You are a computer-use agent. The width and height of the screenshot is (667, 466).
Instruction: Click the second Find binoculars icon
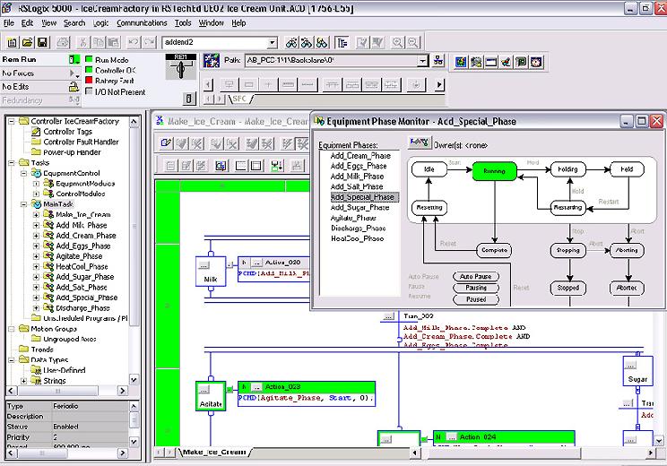pyautogui.click(x=307, y=42)
